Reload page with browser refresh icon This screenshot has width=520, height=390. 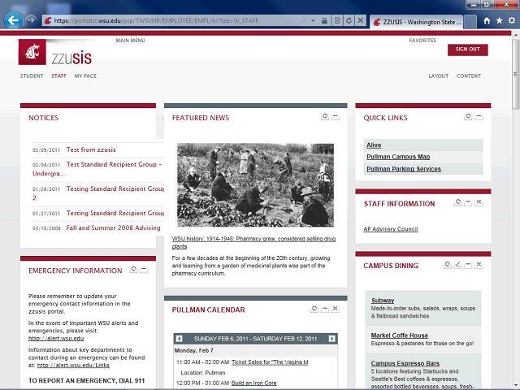349,20
